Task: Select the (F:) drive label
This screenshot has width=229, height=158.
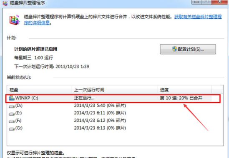Action: pos(18,121)
